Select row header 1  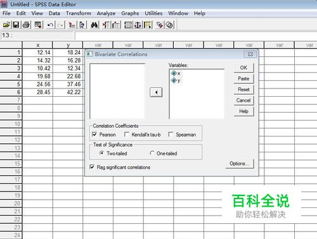[11, 52]
